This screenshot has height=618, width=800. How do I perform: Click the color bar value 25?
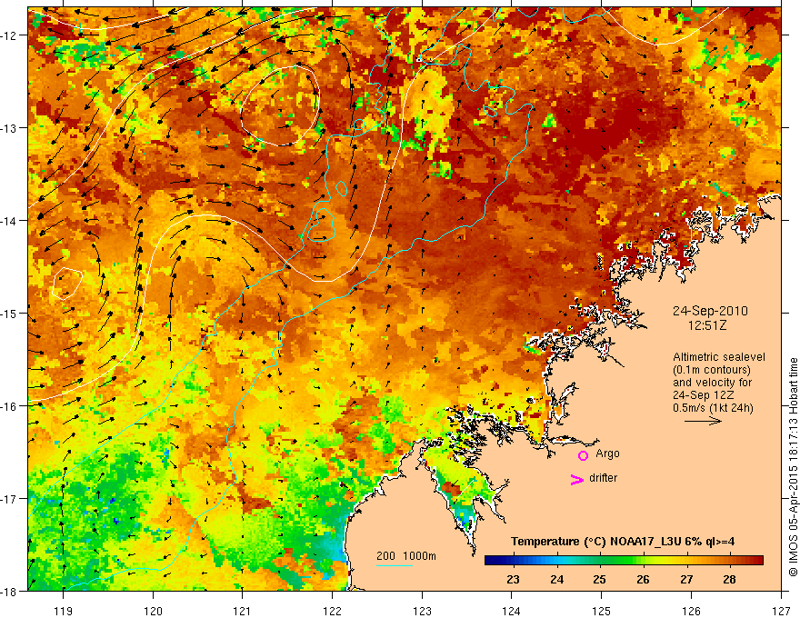pos(599,579)
